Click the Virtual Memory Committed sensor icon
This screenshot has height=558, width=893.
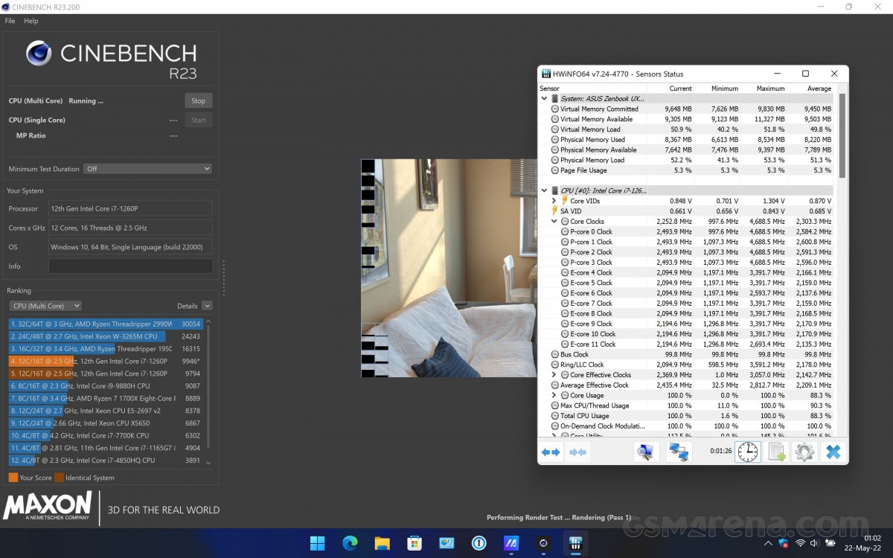[554, 109]
